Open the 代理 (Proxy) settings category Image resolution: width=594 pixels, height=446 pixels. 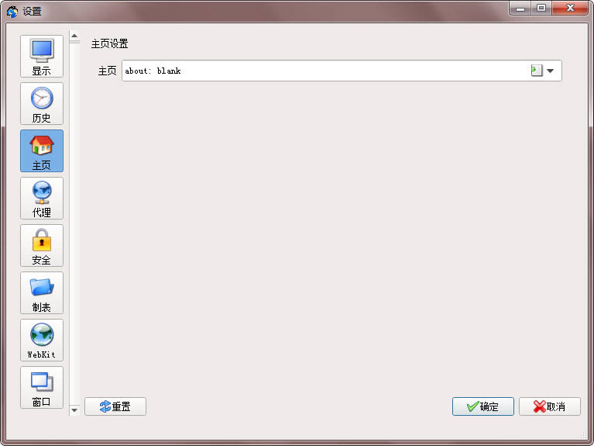[x=42, y=198]
